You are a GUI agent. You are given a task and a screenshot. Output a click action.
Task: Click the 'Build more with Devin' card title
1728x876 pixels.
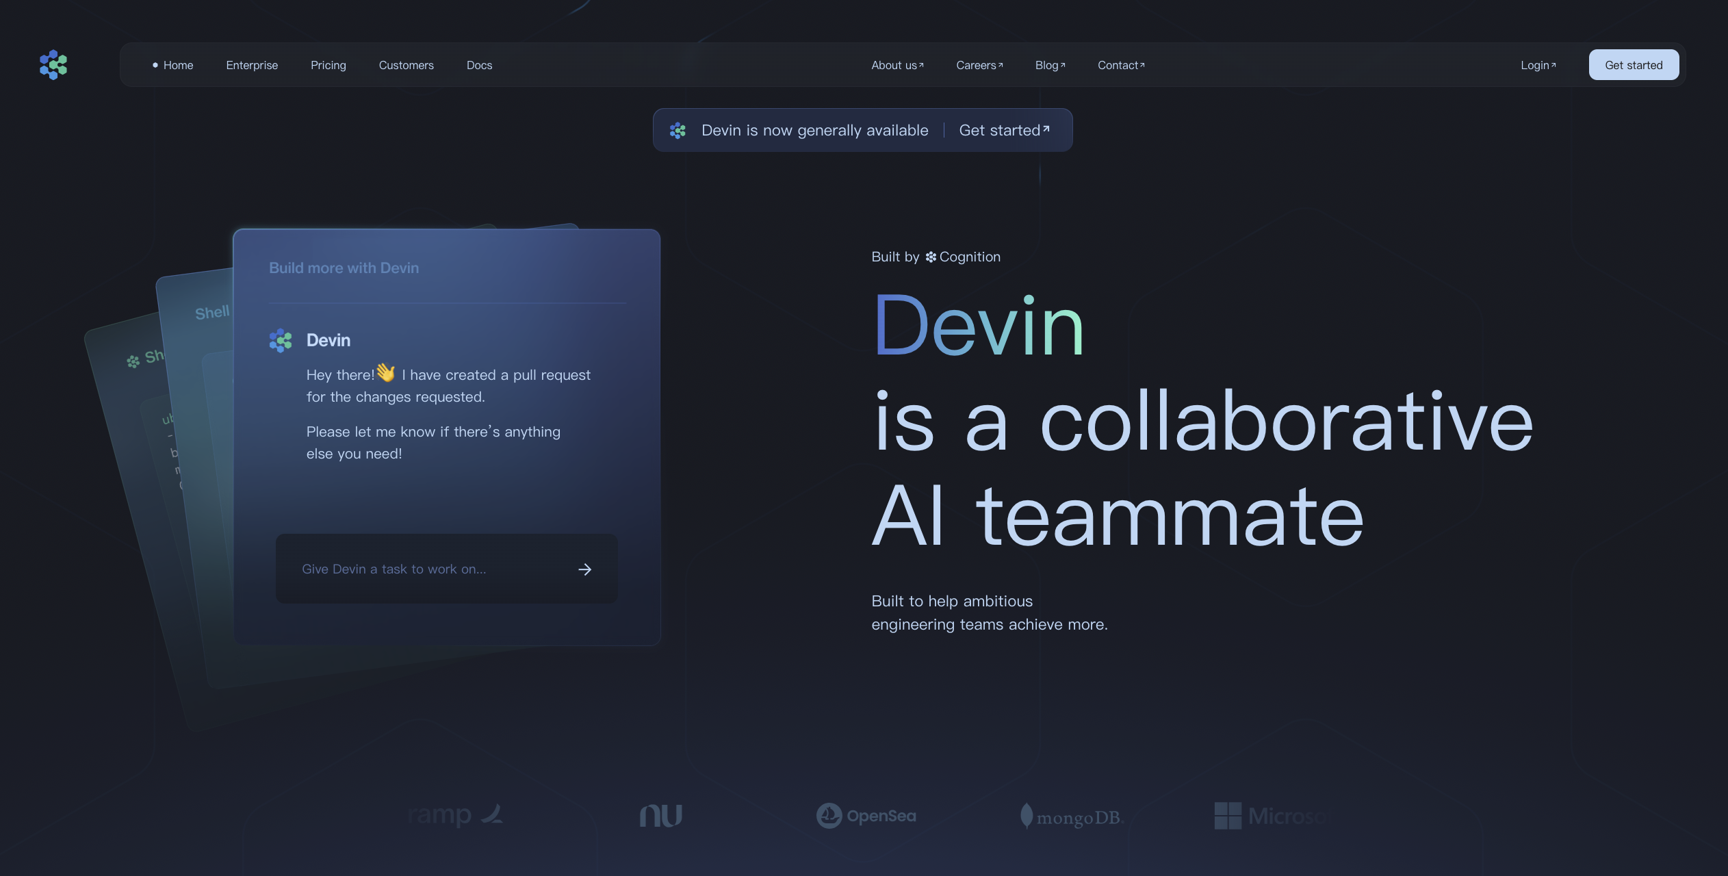(x=344, y=268)
